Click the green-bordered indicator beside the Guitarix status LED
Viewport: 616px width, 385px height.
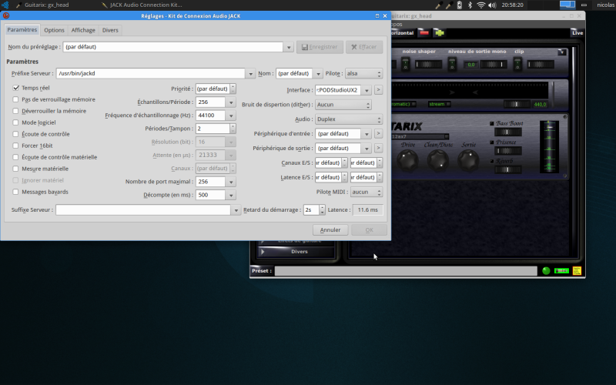pyautogui.click(x=561, y=271)
